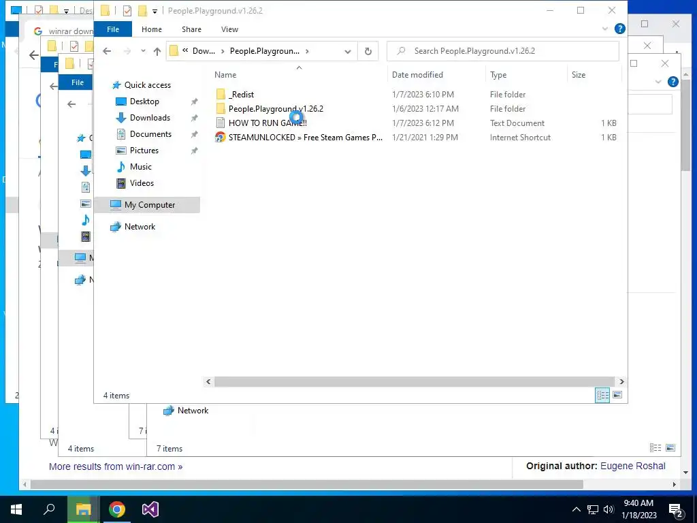This screenshot has width=697, height=523.
Task: Sort files by Size column
Action: pyautogui.click(x=579, y=75)
